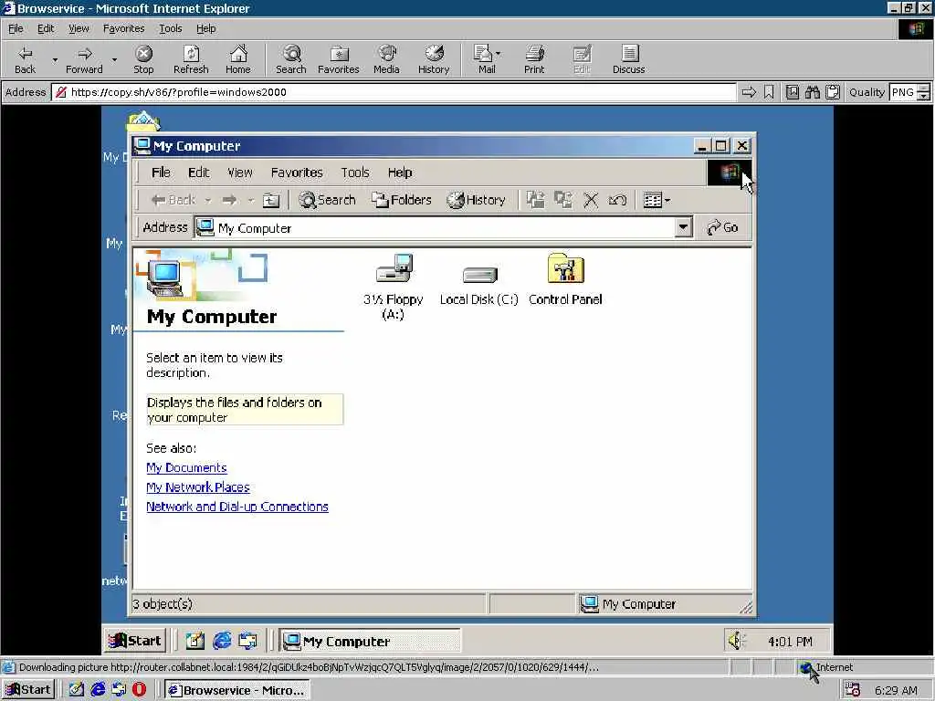Click the Up folder button in My Computer
Viewport: 935px width, 701px height.
(271, 200)
